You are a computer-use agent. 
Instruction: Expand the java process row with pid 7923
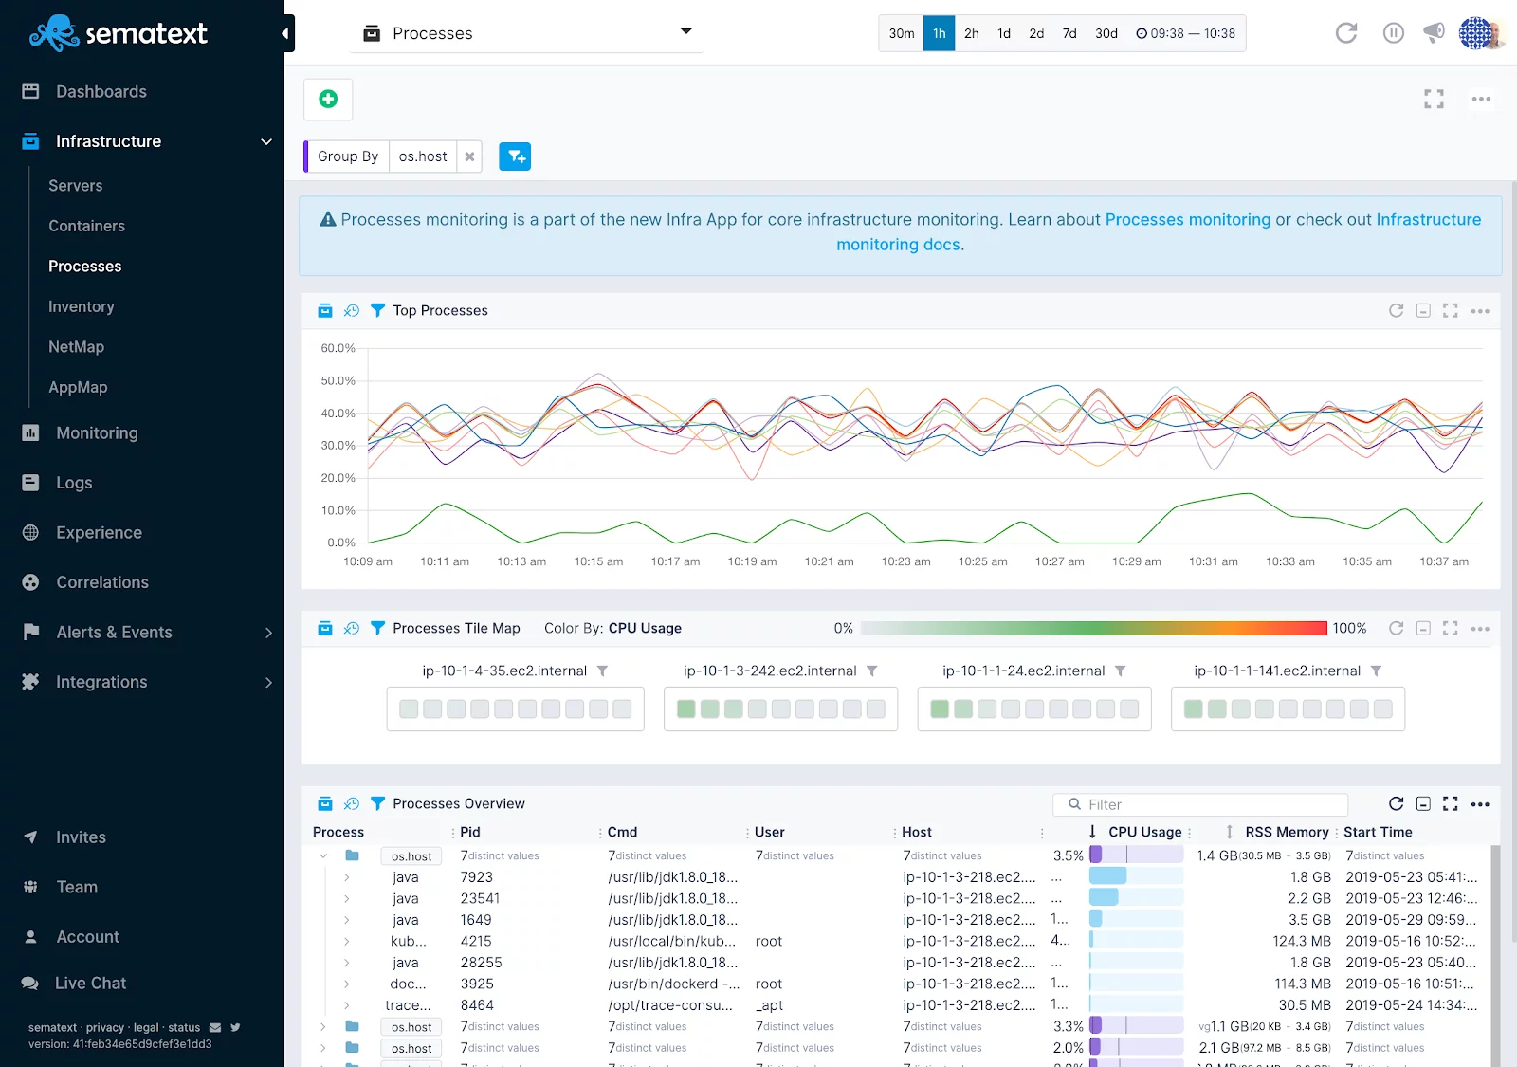pos(347,877)
